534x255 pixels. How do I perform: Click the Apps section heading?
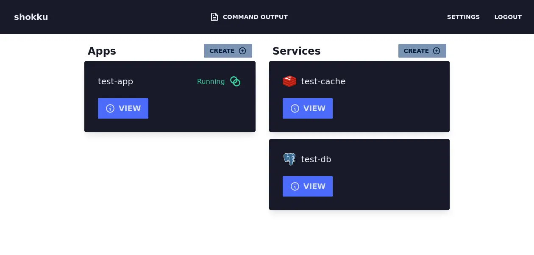click(102, 51)
